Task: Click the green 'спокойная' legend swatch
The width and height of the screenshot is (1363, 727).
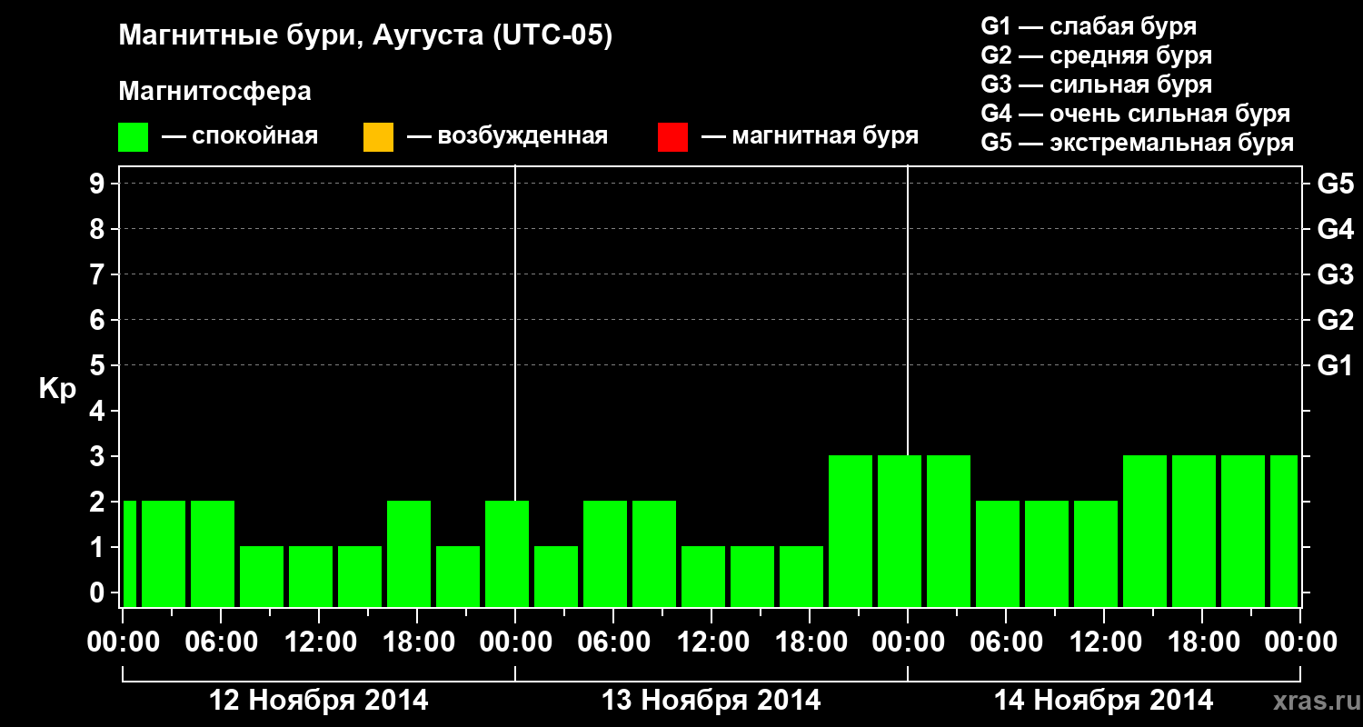Action: [134, 137]
